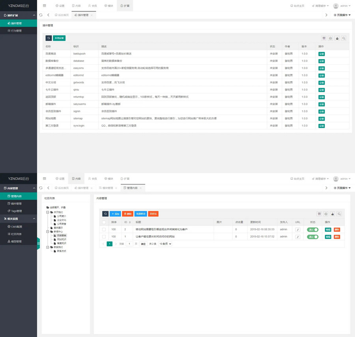Viewport: 355px width, 337px height.
Task: Click the red 删除 toolbar button
Action: [x=127, y=214]
